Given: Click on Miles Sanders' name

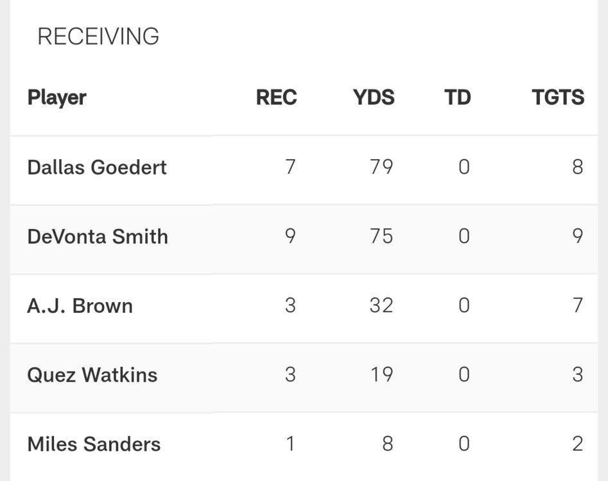Looking at the screenshot, I should [94, 444].
